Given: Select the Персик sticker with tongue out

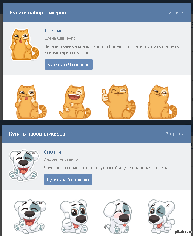Looking at the screenshot, I should [x=31, y=102].
